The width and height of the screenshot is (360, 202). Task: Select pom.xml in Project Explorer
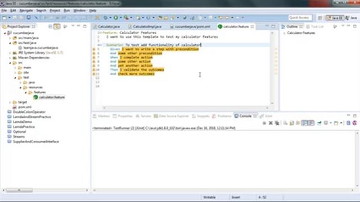pos(25,107)
